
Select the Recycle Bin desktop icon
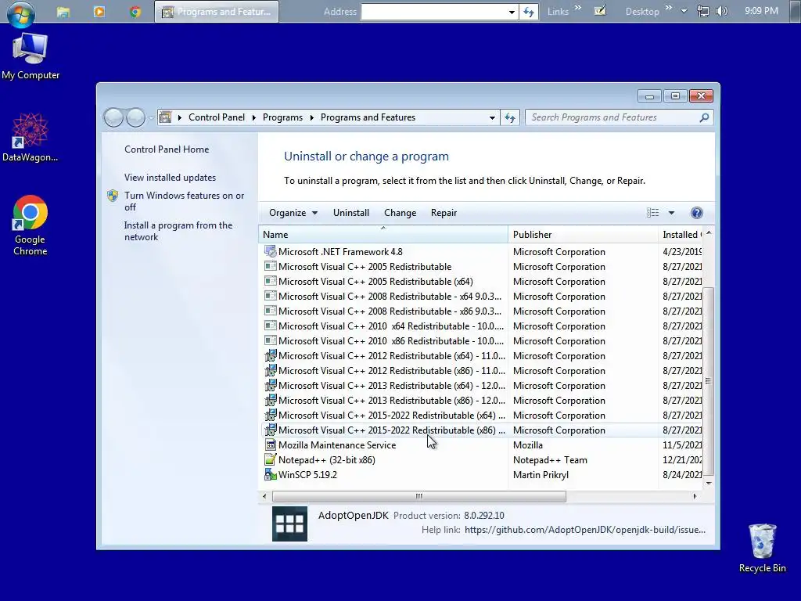tap(762, 548)
